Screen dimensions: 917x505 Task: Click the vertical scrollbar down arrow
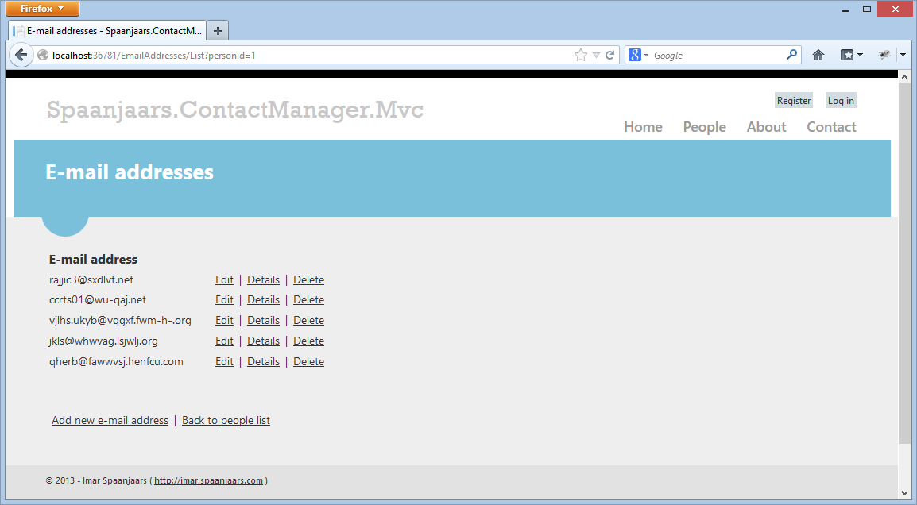904,492
